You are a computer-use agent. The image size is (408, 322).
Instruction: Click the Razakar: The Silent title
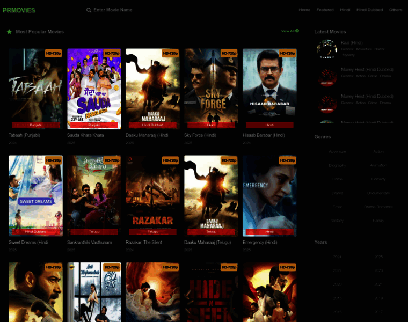(x=144, y=242)
